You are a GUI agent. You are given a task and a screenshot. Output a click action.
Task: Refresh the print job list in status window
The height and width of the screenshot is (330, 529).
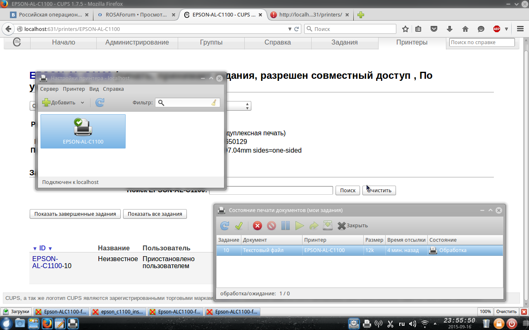(x=224, y=226)
